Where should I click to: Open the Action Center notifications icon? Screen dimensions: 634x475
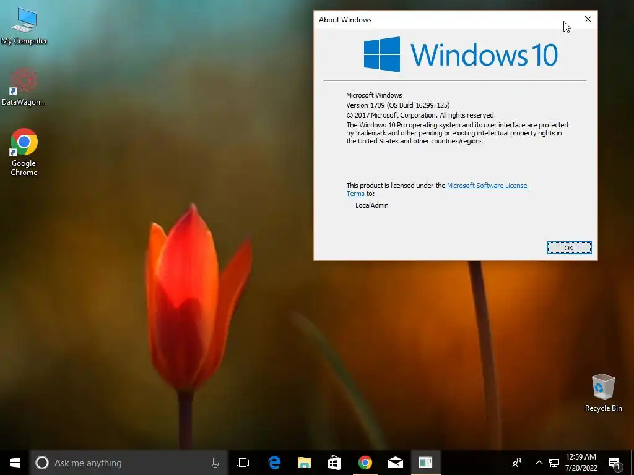[615, 463]
